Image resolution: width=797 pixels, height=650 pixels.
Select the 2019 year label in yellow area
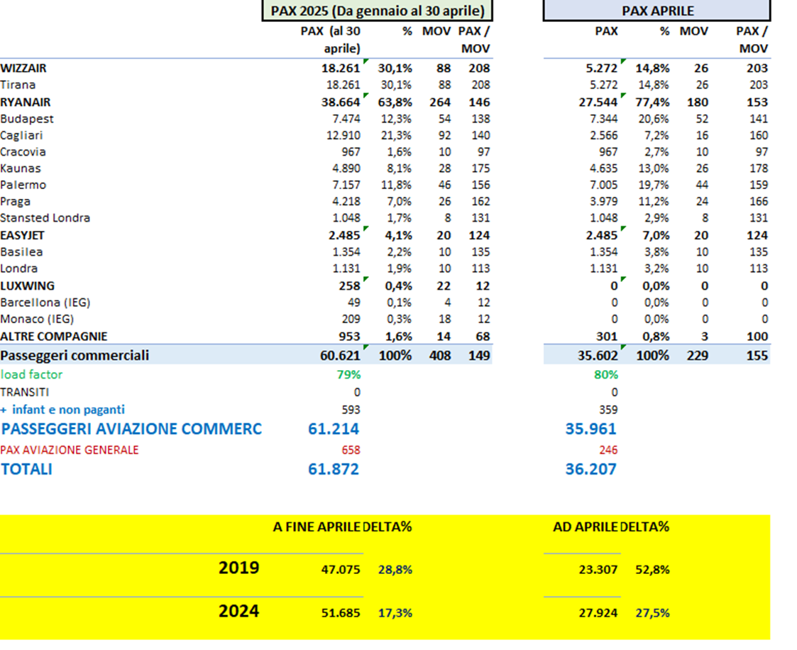[x=239, y=568]
